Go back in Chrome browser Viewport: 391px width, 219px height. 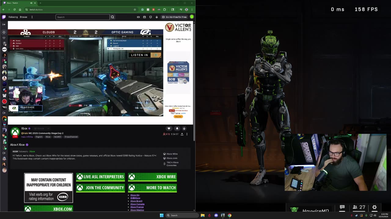pos(3,9)
